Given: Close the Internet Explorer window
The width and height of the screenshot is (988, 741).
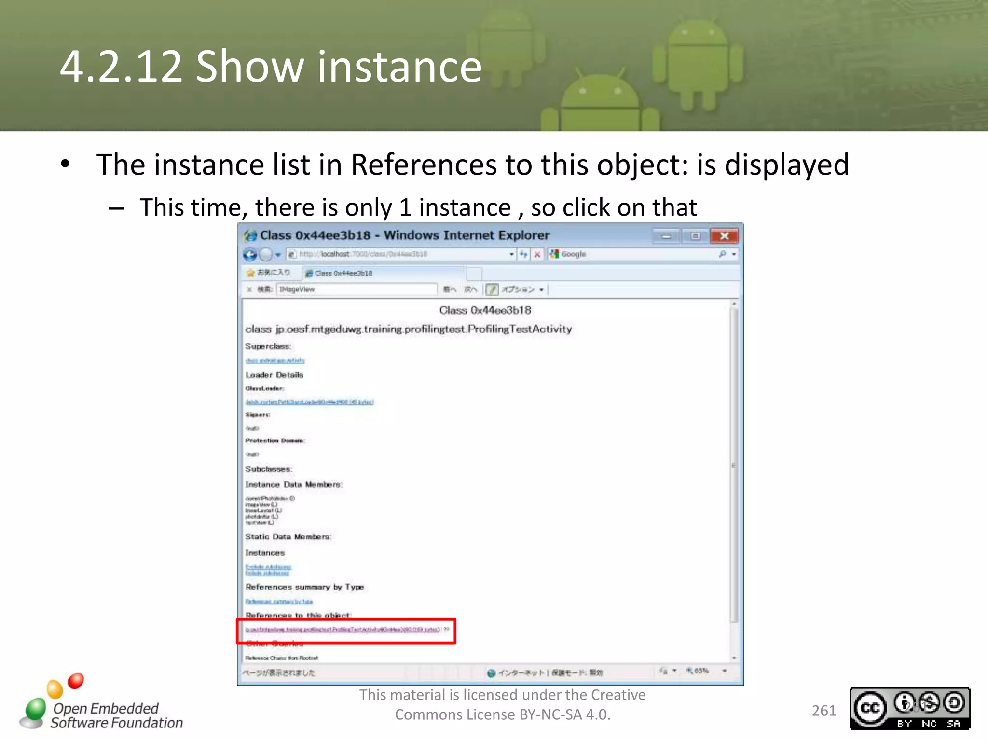Looking at the screenshot, I should click(x=724, y=236).
